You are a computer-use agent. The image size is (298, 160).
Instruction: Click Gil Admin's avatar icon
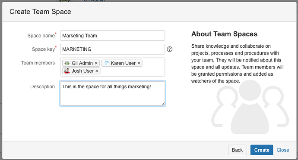pyautogui.click(x=67, y=63)
